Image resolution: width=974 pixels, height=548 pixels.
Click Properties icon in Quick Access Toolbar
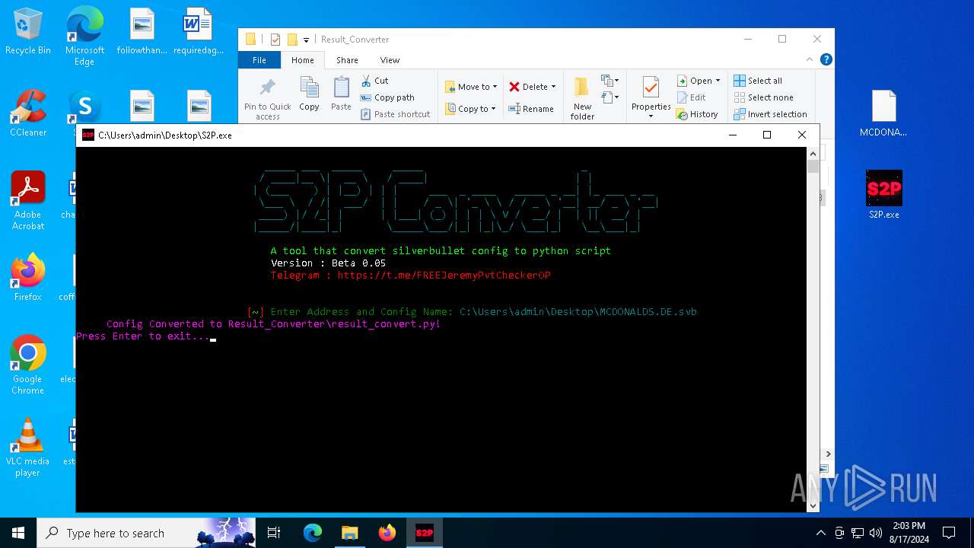pos(275,40)
